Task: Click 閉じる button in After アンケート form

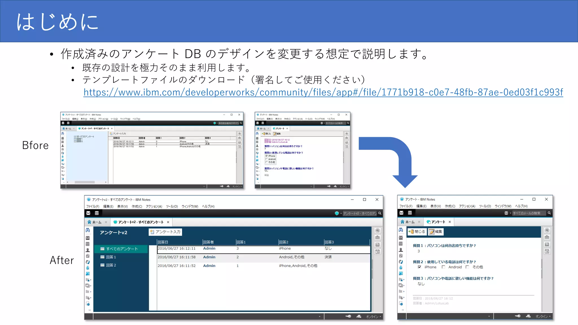Action: 417,232
